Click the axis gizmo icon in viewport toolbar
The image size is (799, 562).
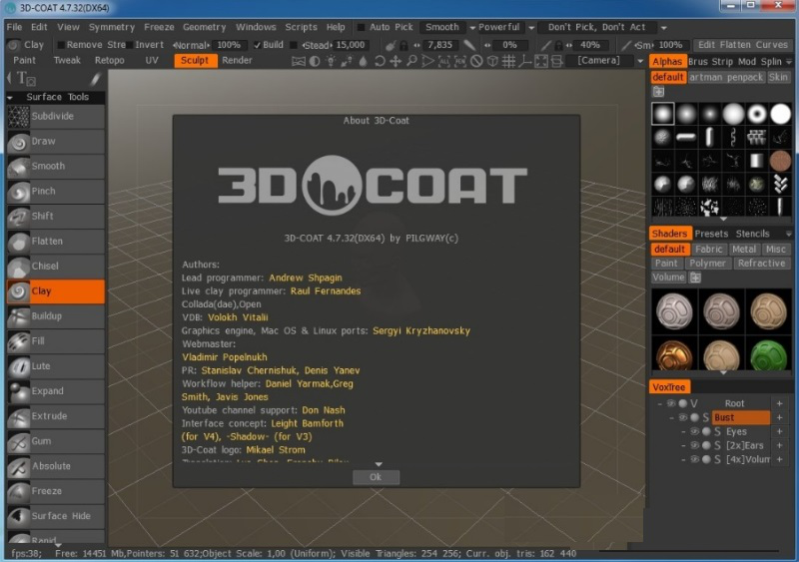(x=525, y=61)
